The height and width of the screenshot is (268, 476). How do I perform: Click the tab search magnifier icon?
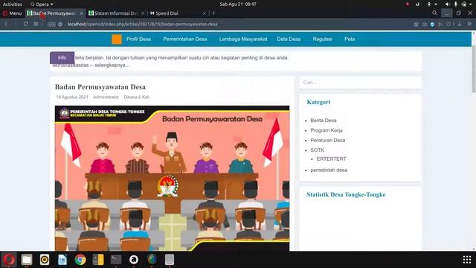click(x=434, y=13)
